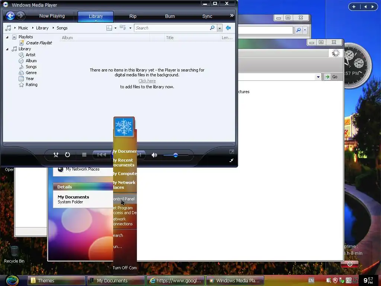Collapse the Library tree node

pyautogui.click(x=7, y=49)
